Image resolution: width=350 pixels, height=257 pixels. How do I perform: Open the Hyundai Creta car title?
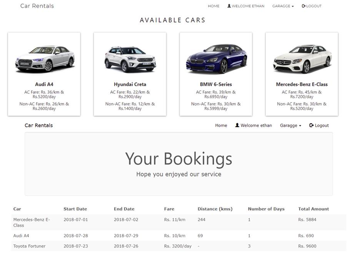pyautogui.click(x=130, y=84)
